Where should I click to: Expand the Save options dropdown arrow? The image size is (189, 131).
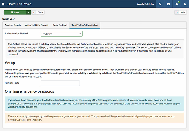(28, 13)
